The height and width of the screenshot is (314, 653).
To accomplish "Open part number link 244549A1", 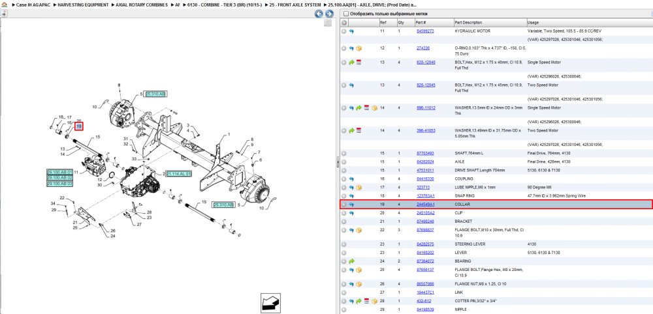I will (426, 205).
